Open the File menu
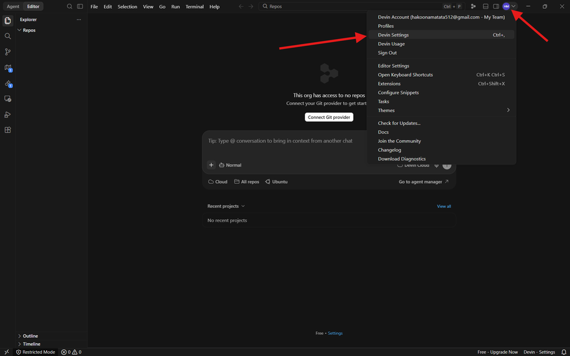The width and height of the screenshot is (570, 356). tap(94, 7)
